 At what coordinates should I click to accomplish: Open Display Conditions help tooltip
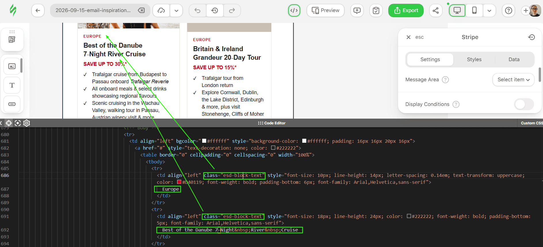pyautogui.click(x=456, y=104)
